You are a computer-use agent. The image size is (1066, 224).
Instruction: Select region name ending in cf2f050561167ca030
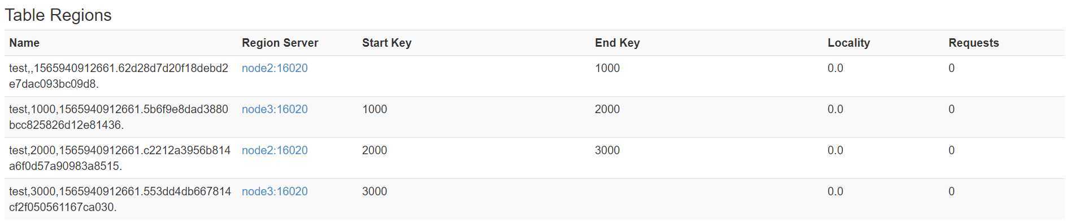(120, 199)
